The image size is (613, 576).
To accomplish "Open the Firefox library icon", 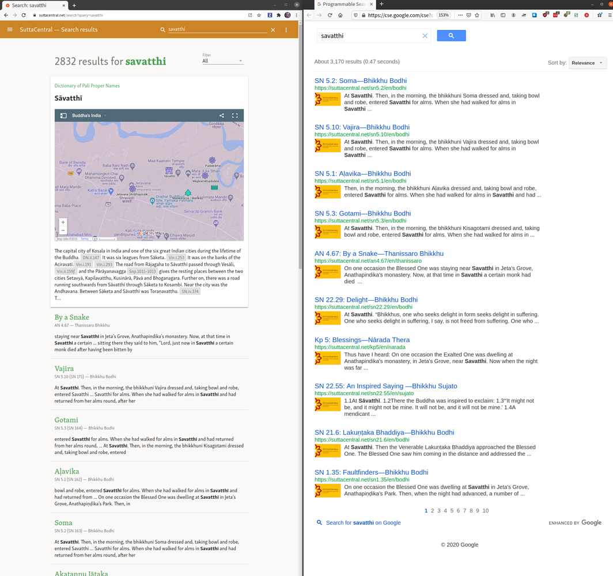I will [x=492, y=15].
